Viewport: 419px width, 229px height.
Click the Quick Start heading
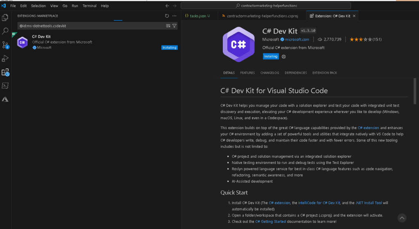pos(234,193)
